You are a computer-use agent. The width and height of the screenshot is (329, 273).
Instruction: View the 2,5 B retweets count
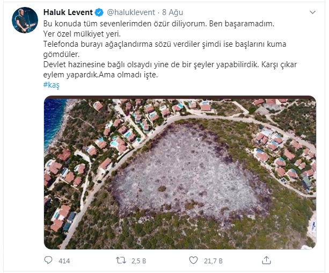(138, 261)
